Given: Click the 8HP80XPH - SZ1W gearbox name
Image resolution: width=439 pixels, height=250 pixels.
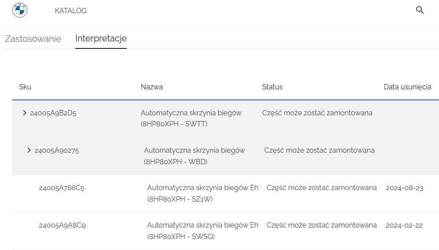Looking at the screenshot, I should click(x=203, y=193).
